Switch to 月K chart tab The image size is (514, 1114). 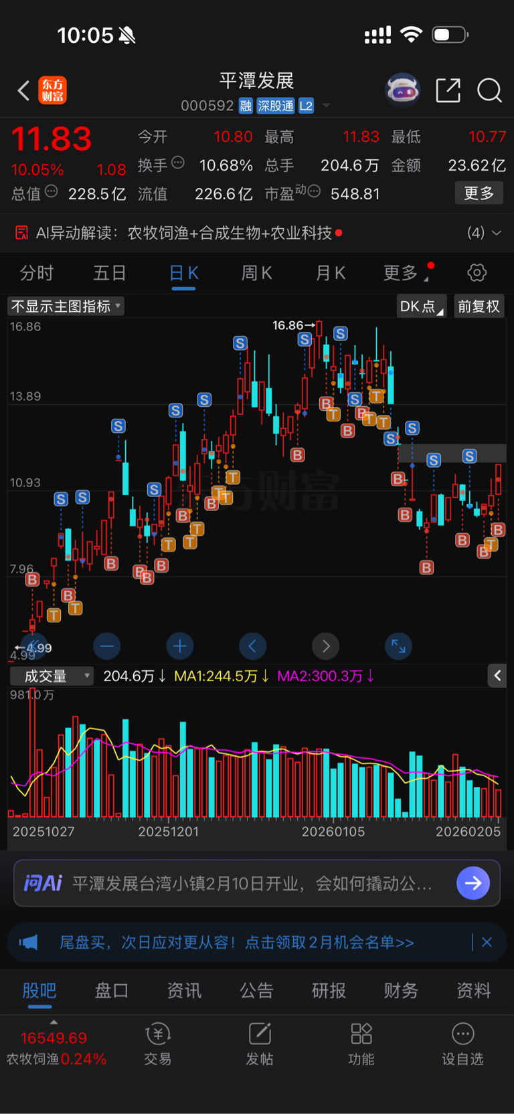point(330,273)
